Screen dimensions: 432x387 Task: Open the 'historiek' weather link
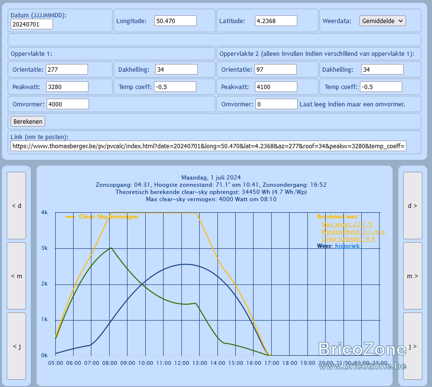(x=347, y=246)
